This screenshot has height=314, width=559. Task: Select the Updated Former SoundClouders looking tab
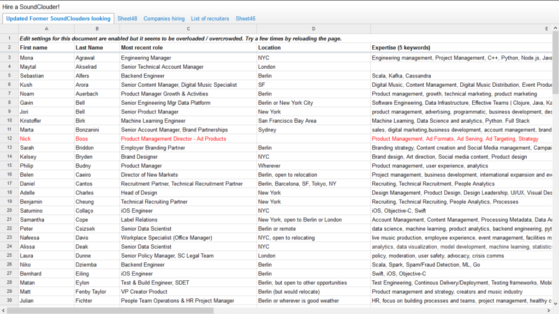click(x=58, y=19)
